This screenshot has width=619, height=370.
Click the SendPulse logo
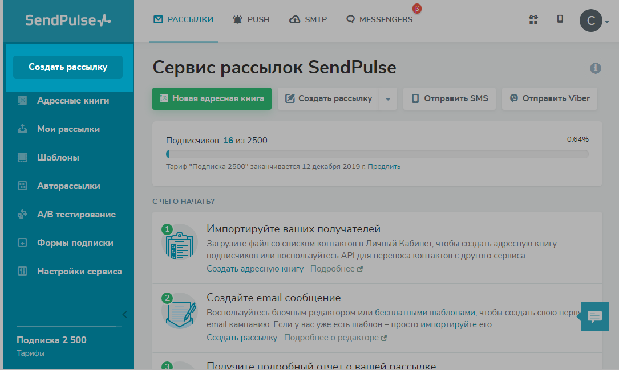(68, 20)
